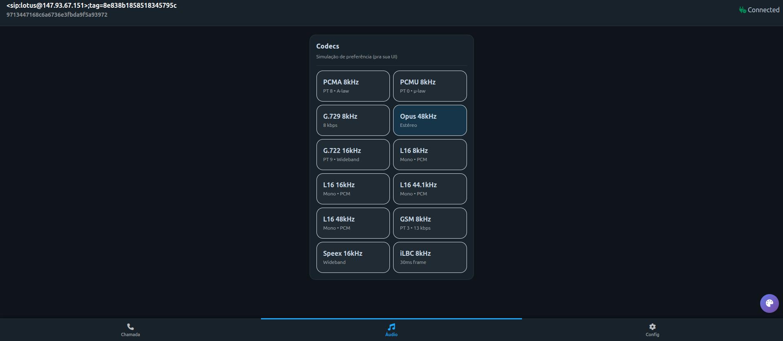Click the Connected status plug icon

pyautogui.click(x=742, y=10)
